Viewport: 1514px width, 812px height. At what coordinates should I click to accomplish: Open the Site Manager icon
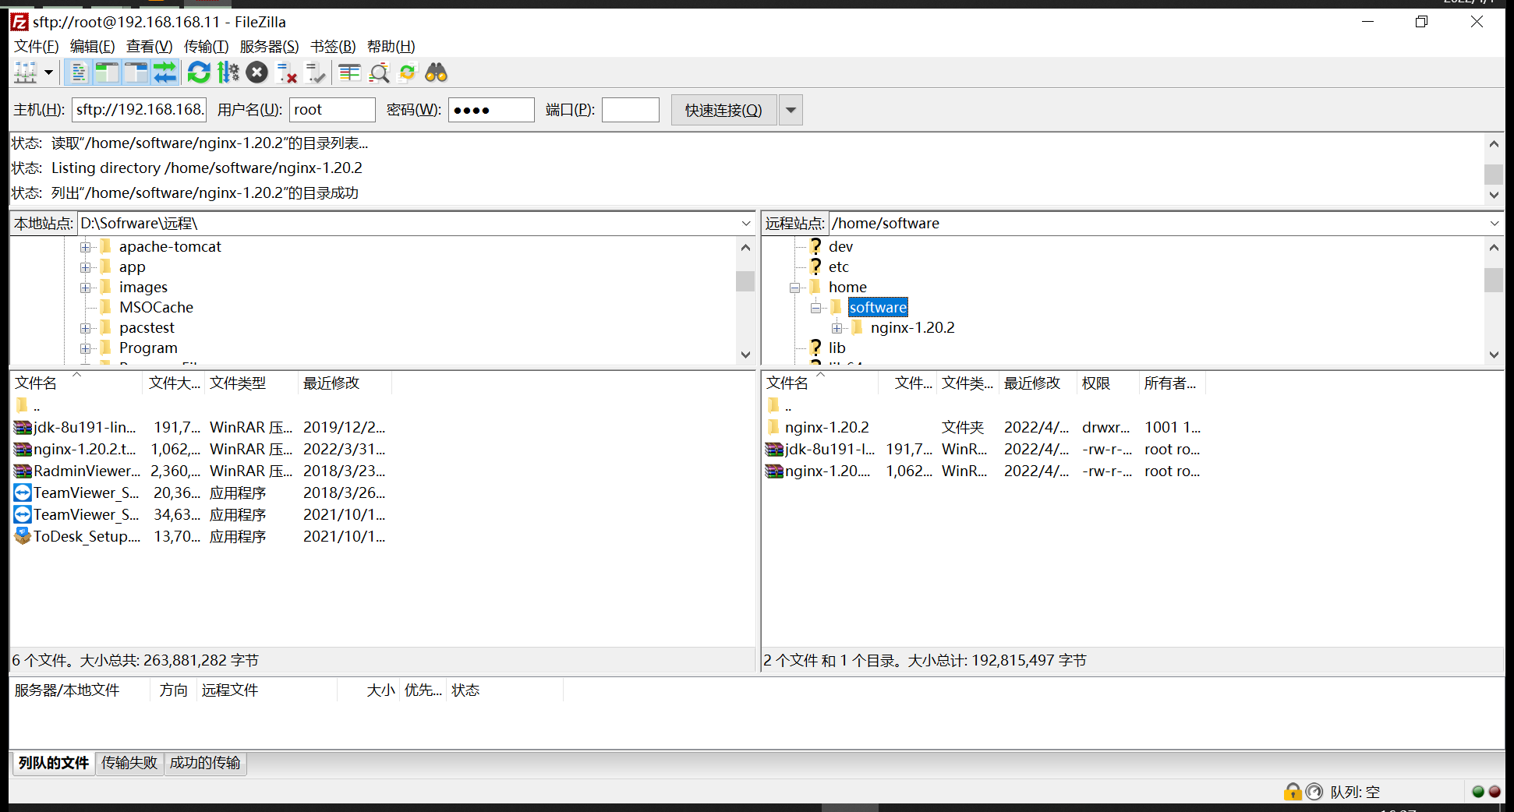tap(26, 73)
